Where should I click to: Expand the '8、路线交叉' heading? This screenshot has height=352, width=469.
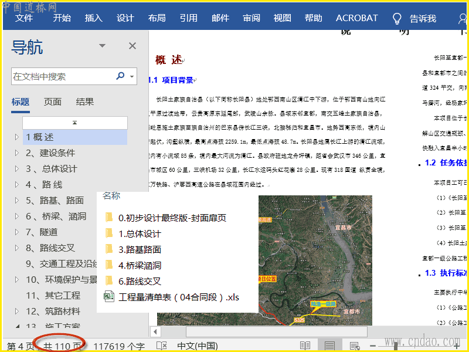(x=16, y=248)
